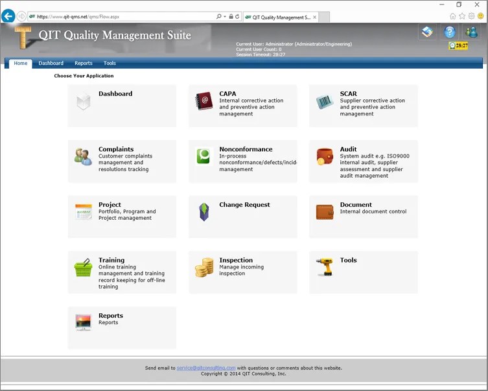Open the Training application title
The image size is (488, 391).
(111, 260)
